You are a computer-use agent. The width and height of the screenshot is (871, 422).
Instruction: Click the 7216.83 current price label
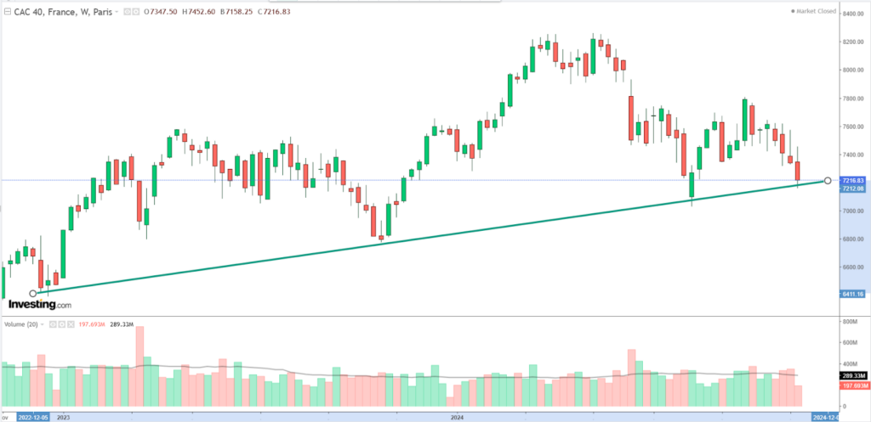click(x=851, y=180)
